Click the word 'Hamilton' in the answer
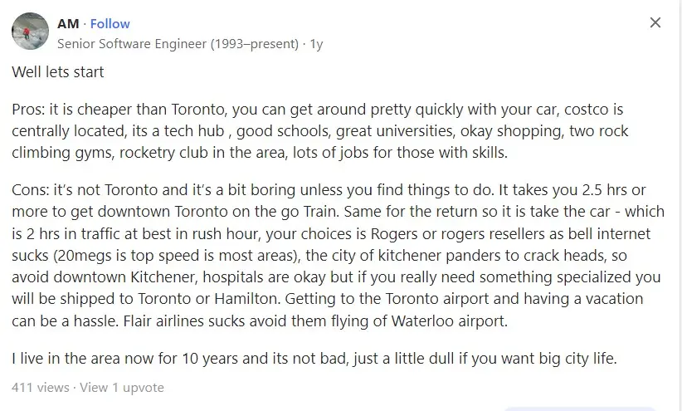This screenshot has height=411, width=682. click(247, 299)
